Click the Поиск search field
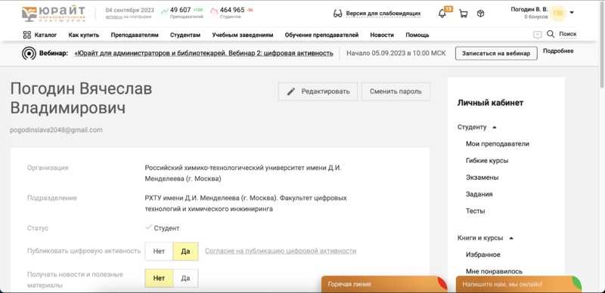605x293 pixels. pos(568,34)
